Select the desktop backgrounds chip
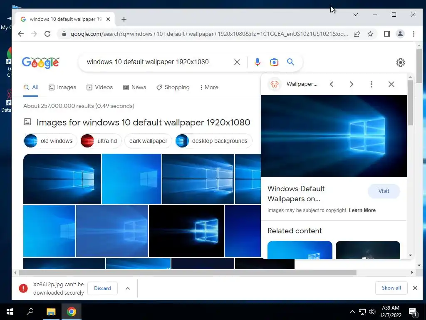426x320 pixels. point(213,141)
